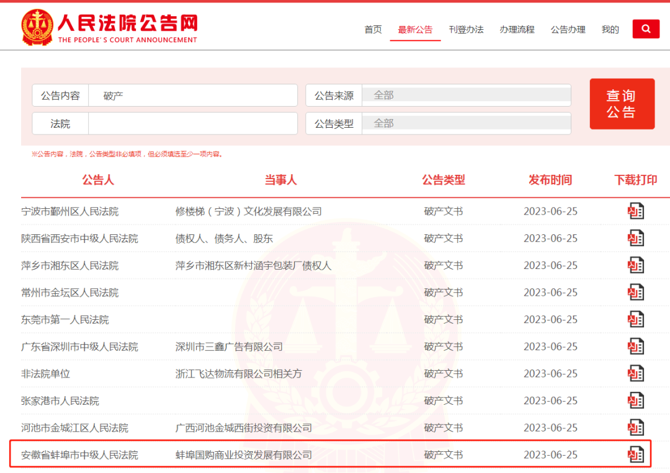This screenshot has width=670, height=473.
Task: Click the red search magnifier icon
Action: pyautogui.click(x=646, y=29)
